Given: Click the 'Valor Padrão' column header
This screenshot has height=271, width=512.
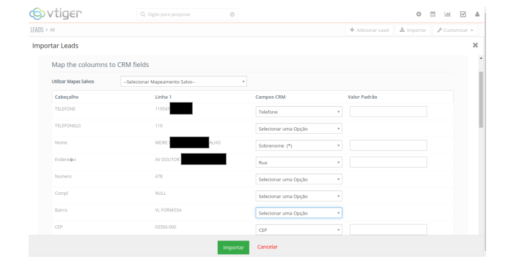Looking at the screenshot, I should [362, 97].
